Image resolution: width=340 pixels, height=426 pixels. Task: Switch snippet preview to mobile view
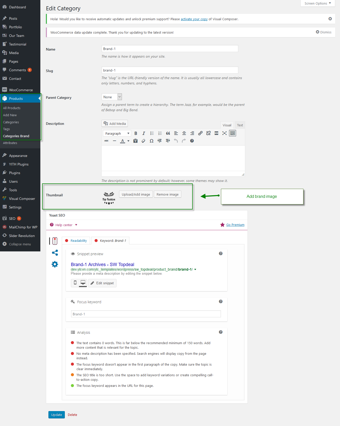pos(75,283)
